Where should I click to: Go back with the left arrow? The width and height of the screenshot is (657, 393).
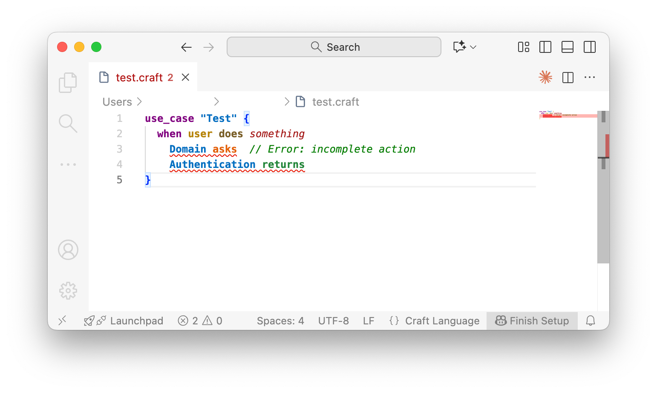pyautogui.click(x=187, y=47)
